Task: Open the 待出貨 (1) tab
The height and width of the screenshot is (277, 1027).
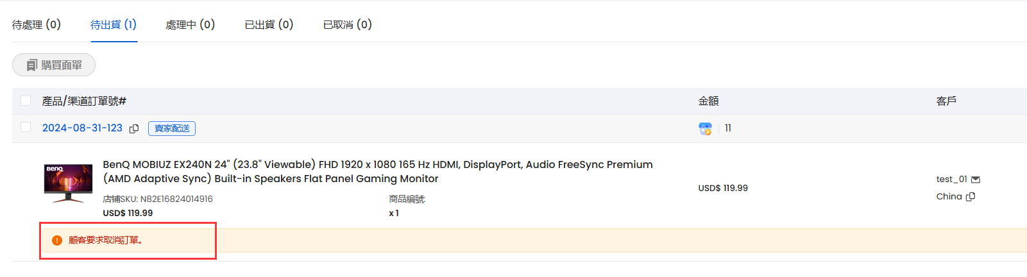Action: (114, 24)
